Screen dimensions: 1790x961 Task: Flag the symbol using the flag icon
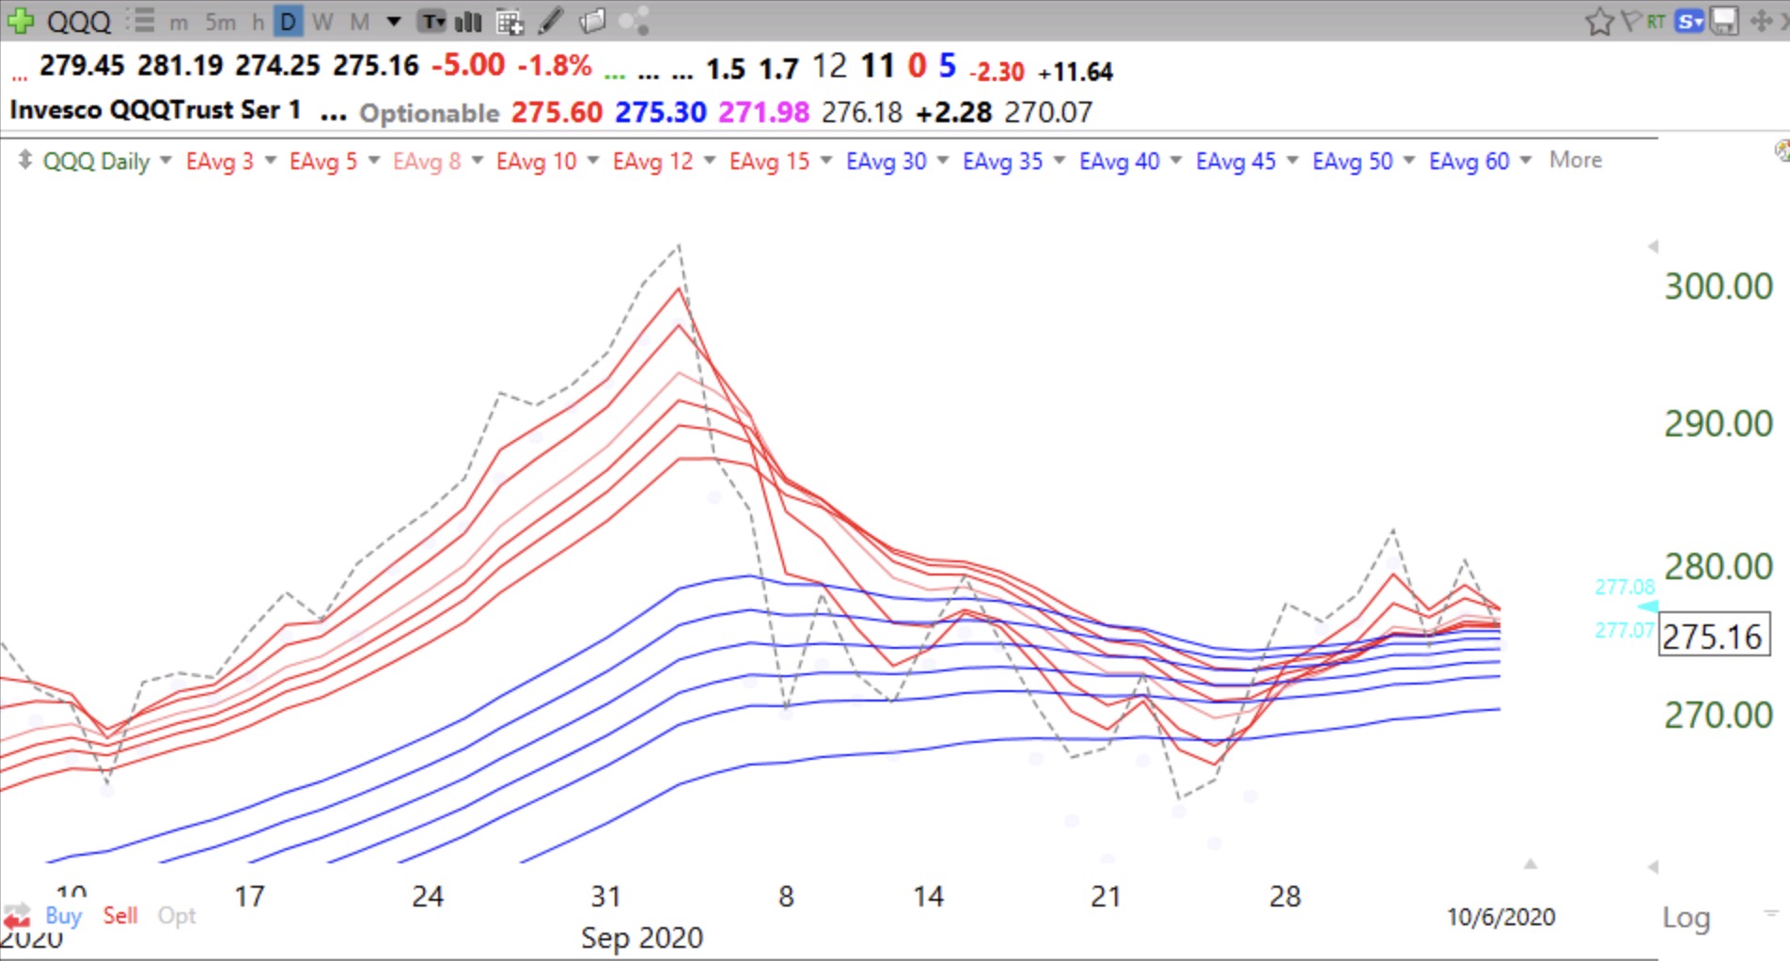[1631, 21]
